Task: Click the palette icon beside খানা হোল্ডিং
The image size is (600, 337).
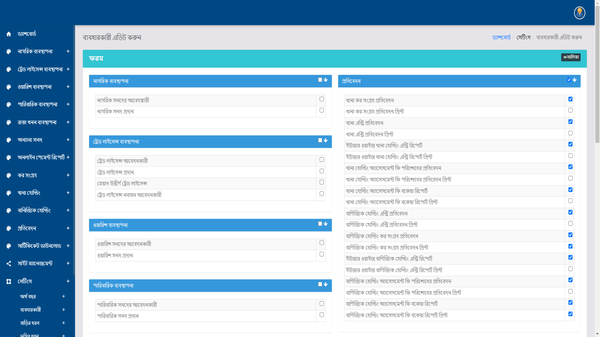Action: 9,193
